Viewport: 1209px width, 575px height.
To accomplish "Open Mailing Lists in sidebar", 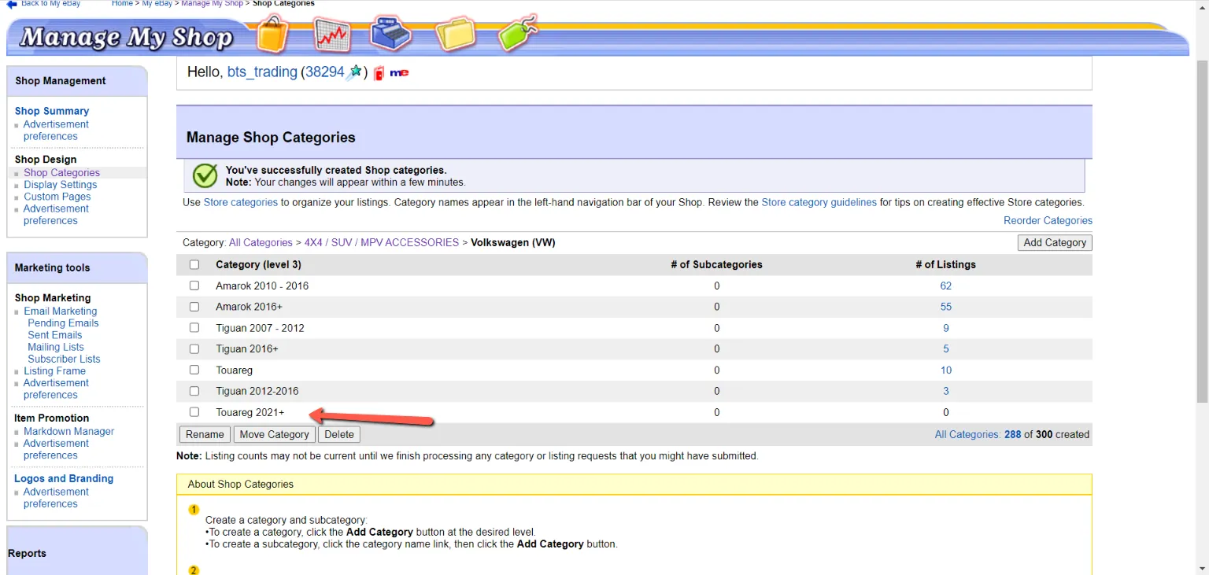I will (56, 347).
